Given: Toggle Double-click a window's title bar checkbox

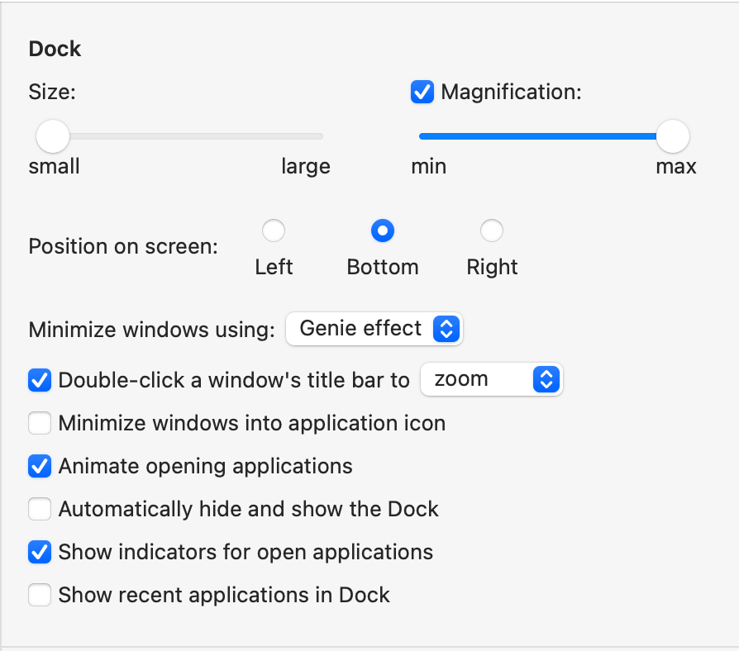Looking at the screenshot, I should click(40, 380).
